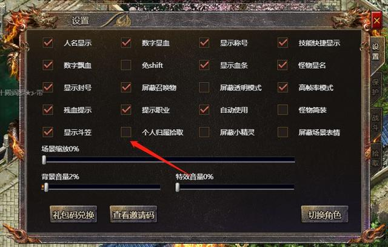Click the 查看邀请码 button
The height and width of the screenshot is (247, 388).
(x=133, y=215)
